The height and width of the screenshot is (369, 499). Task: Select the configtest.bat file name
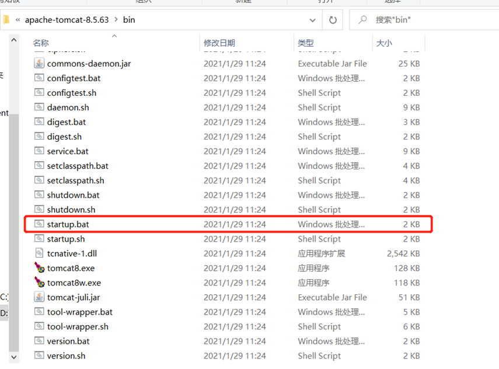click(x=74, y=78)
